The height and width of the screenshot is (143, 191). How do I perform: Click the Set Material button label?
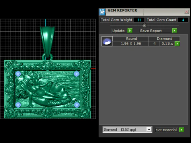click(166, 130)
